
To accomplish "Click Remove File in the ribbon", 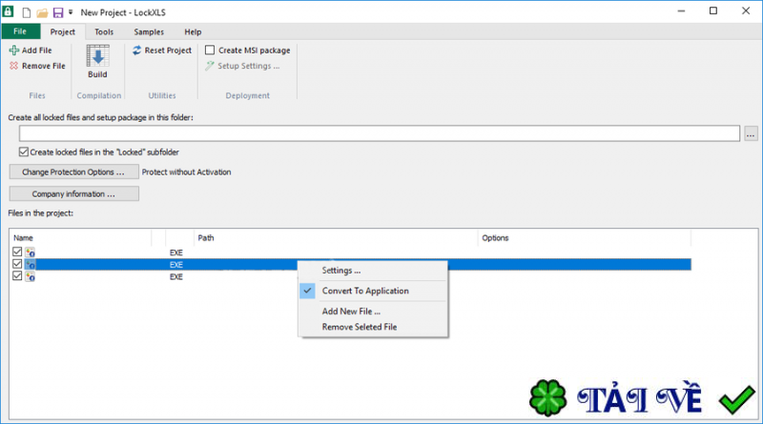I will pyautogui.click(x=37, y=66).
